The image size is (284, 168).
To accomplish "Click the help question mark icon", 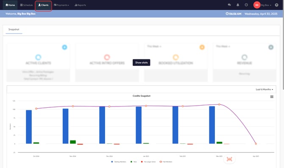I will point(276,5).
